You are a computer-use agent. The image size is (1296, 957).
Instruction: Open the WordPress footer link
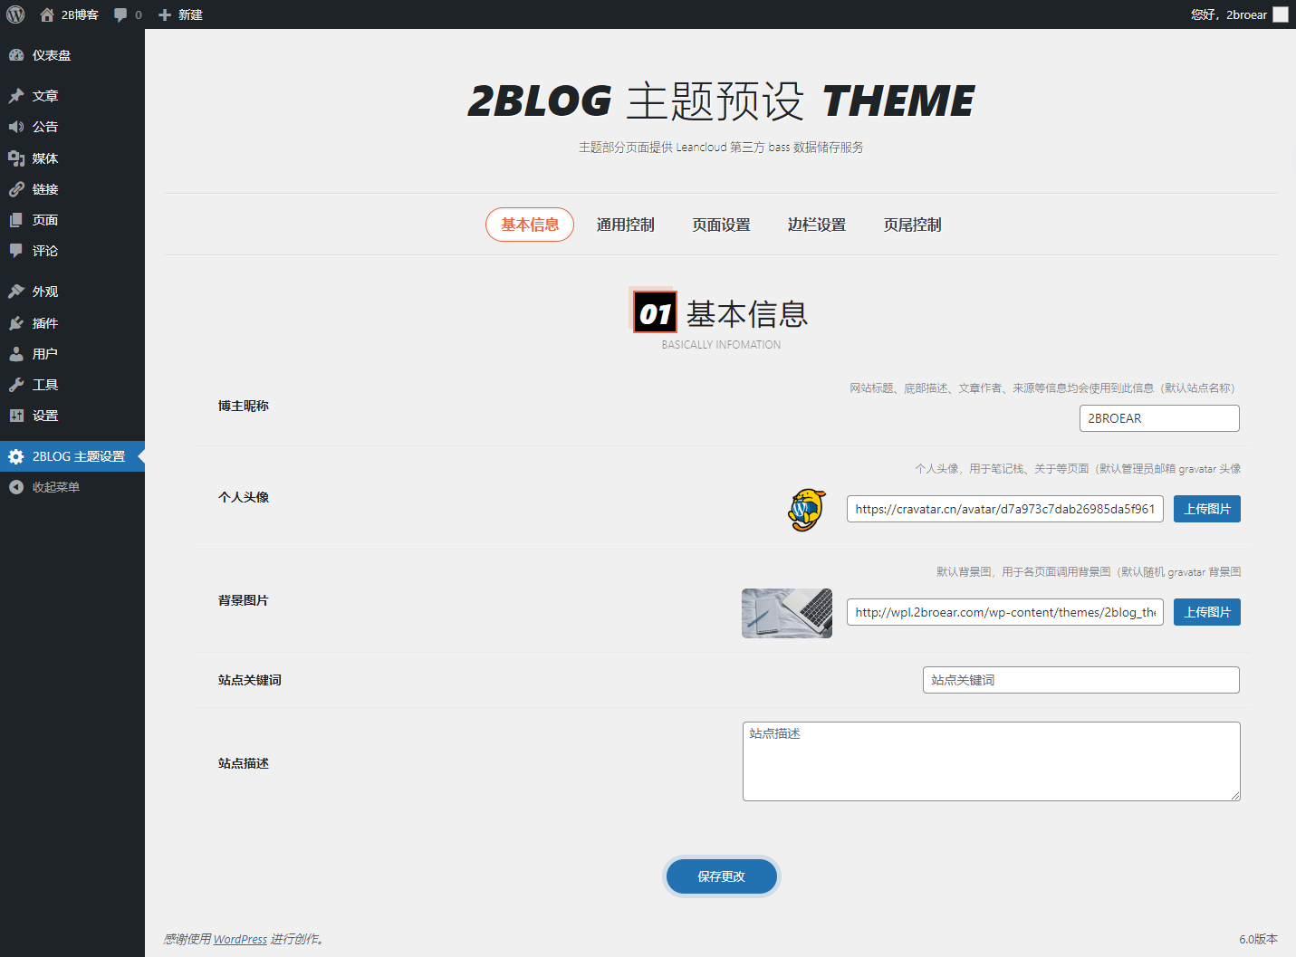click(x=240, y=939)
